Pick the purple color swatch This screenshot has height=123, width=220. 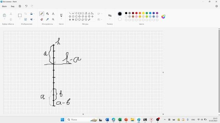click(157, 13)
